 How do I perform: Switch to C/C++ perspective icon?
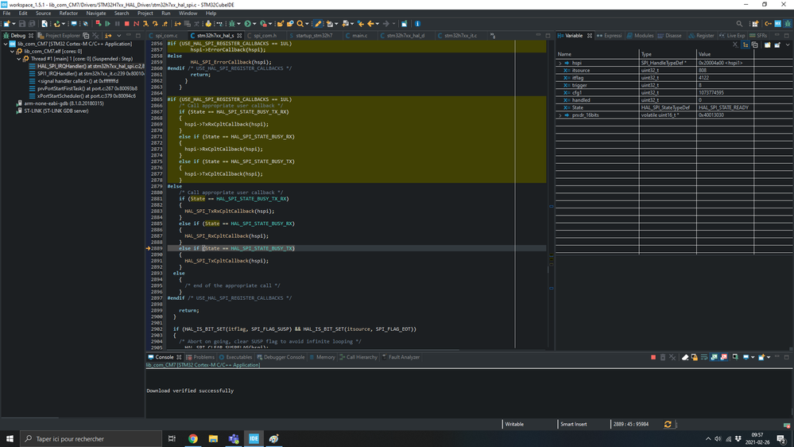(769, 24)
